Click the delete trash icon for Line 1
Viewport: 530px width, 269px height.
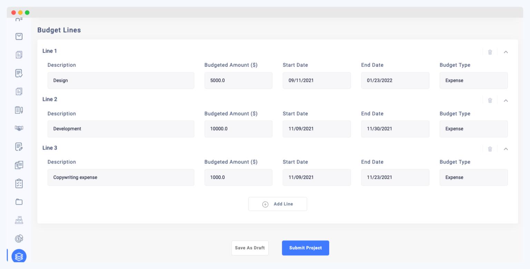click(490, 52)
